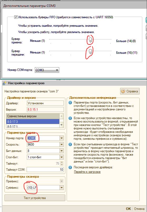This screenshot has height=212, width=147.
Task: Click the Скорость field showing 9600
Action: [43, 145]
